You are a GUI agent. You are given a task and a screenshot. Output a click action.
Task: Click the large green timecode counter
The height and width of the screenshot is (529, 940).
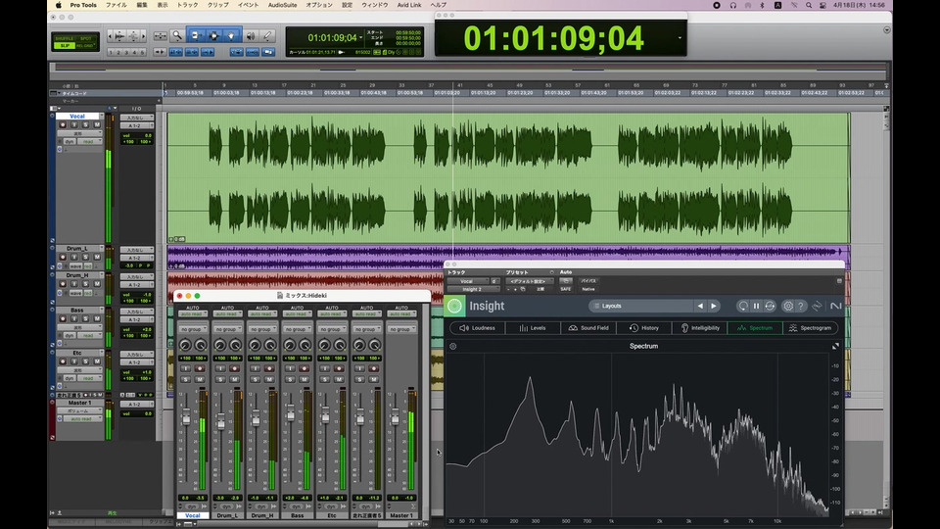point(553,38)
